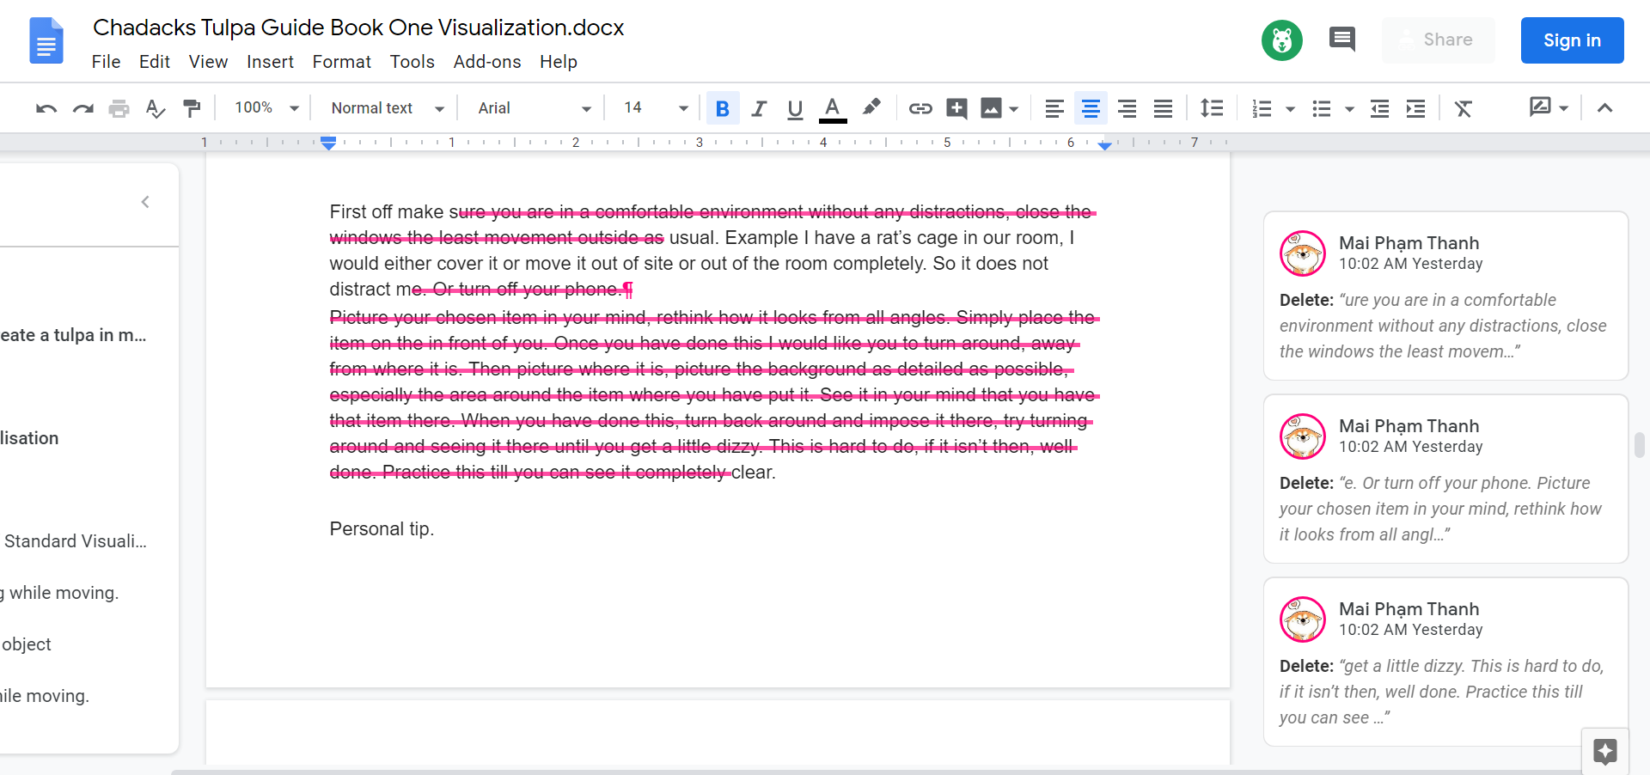Add a comment from the toolbar
Screen dimensions: 1650x775
(x=956, y=108)
